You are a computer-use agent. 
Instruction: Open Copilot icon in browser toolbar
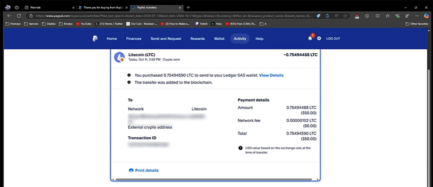[426, 16]
